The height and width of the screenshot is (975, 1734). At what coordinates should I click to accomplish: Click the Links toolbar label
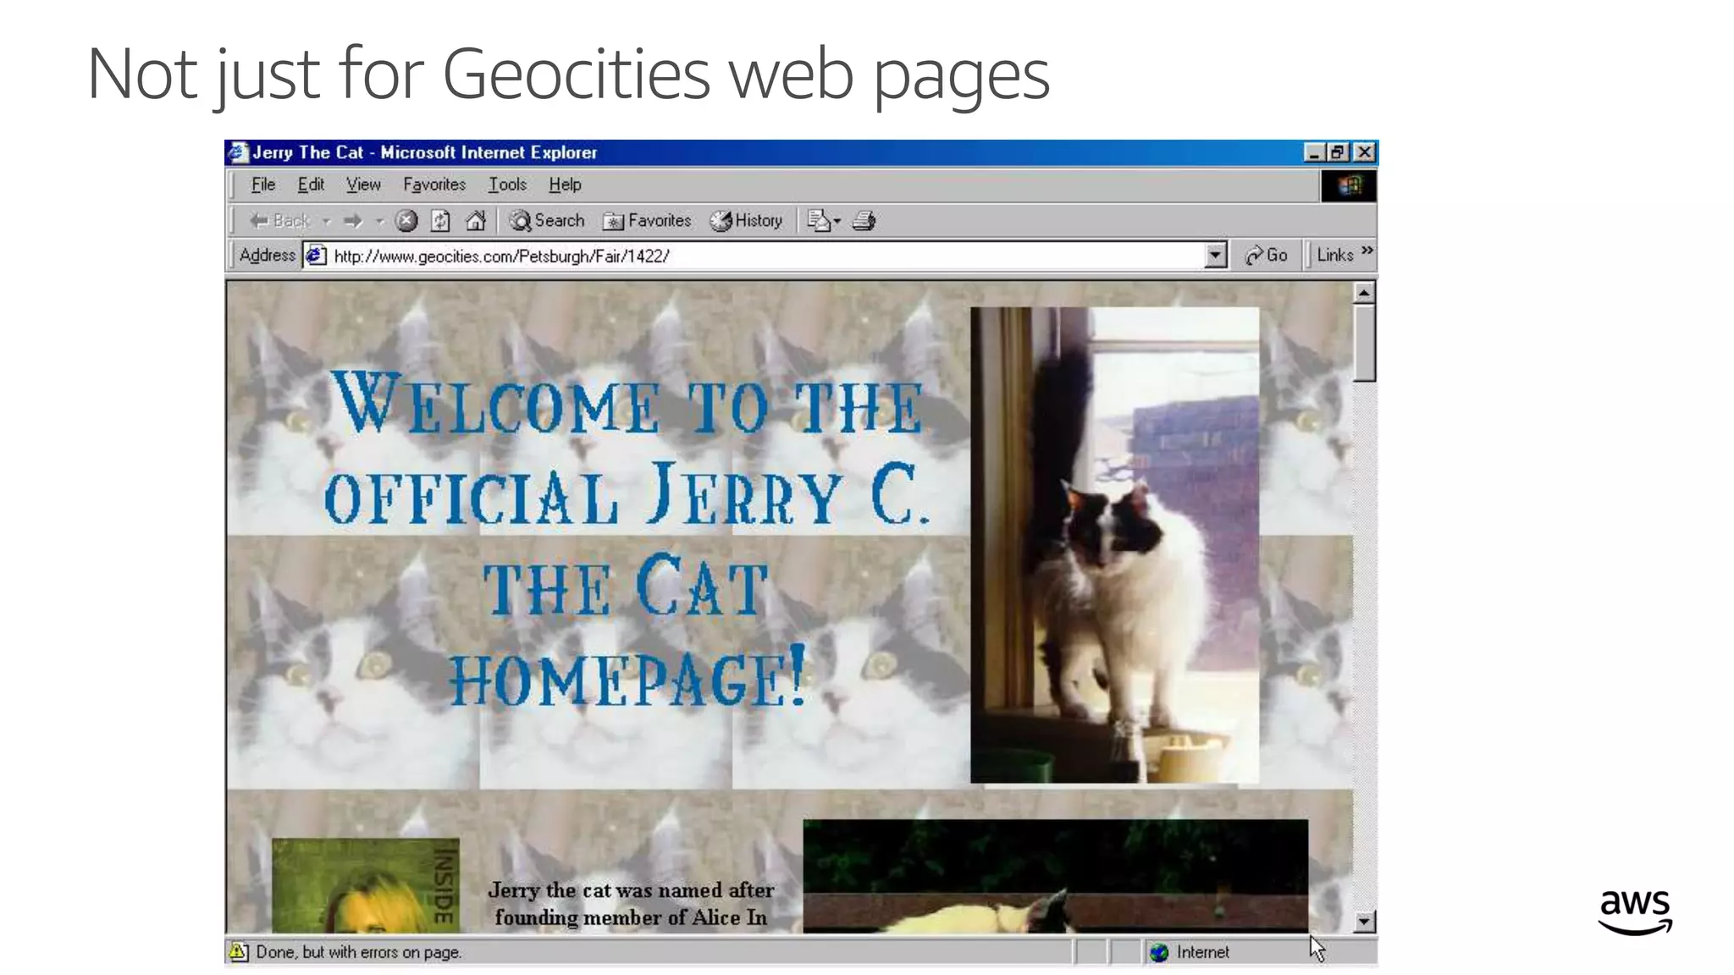tap(1334, 256)
